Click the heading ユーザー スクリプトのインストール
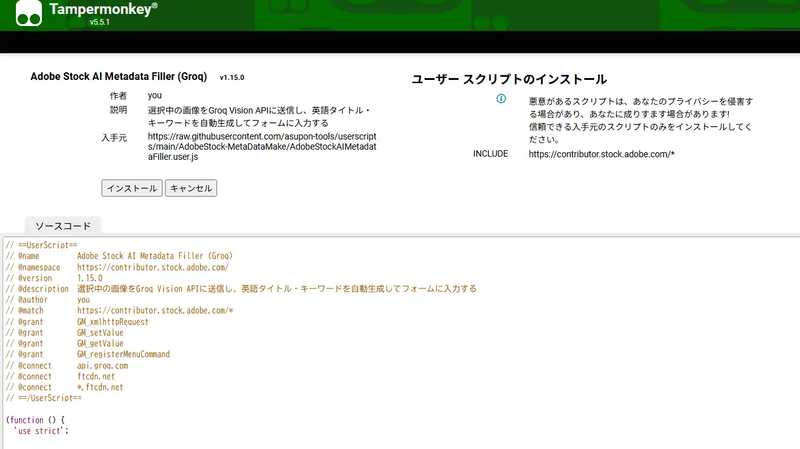800x449 pixels. pos(509,79)
